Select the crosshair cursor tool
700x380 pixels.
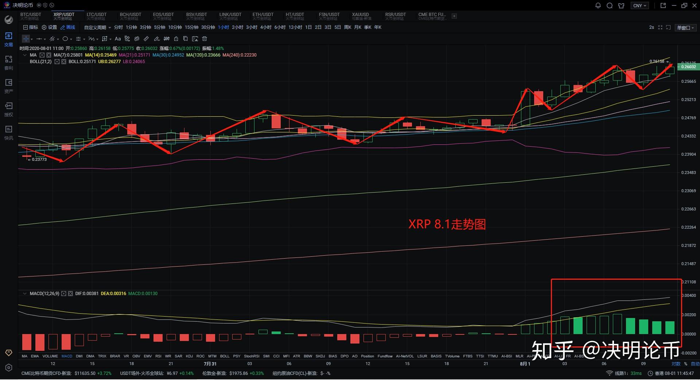pos(26,39)
